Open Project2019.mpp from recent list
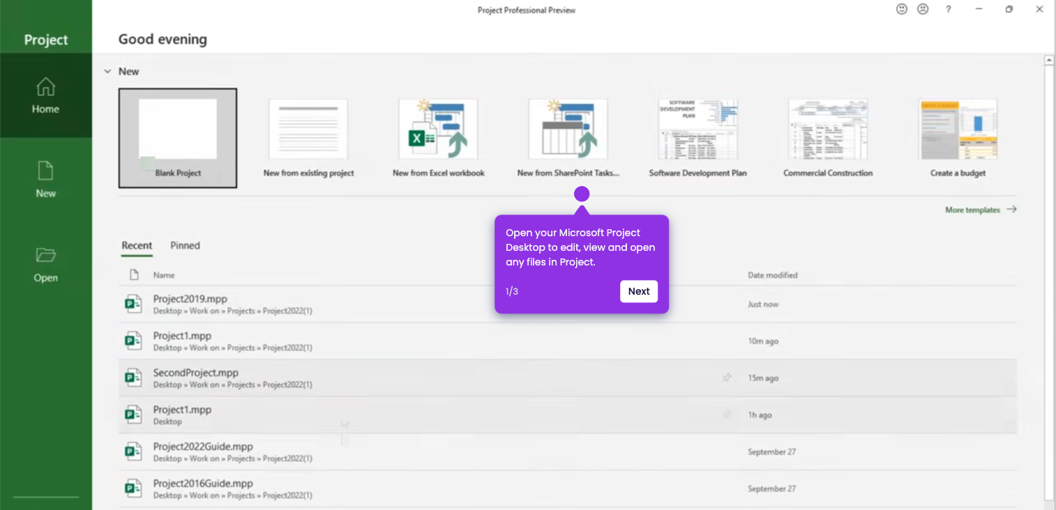Viewport: 1056px width, 510px height. 568,304
